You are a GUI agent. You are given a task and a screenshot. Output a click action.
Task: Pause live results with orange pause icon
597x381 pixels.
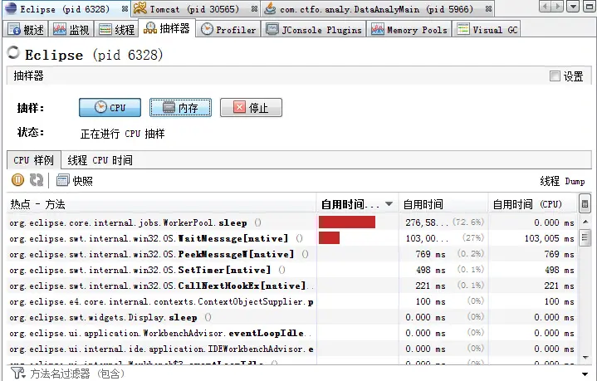[17, 180]
